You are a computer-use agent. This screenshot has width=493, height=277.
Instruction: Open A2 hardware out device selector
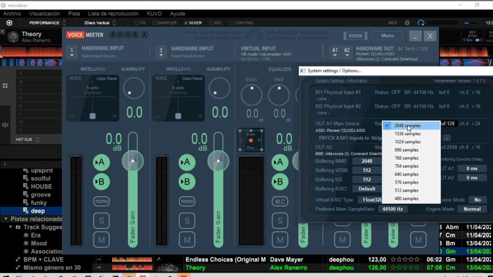[347, 52]
